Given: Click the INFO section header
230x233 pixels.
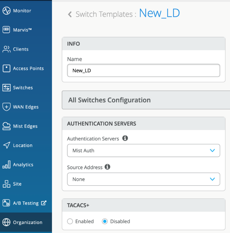Looking at the screenshot, I should pos(143,44).
